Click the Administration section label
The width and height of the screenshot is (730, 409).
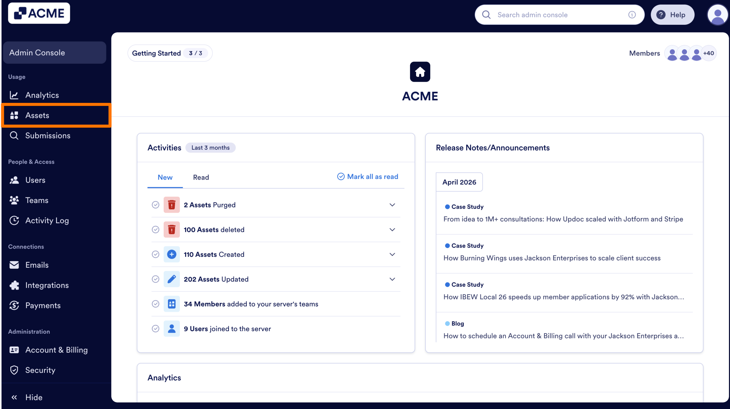(x=29, y=332)
